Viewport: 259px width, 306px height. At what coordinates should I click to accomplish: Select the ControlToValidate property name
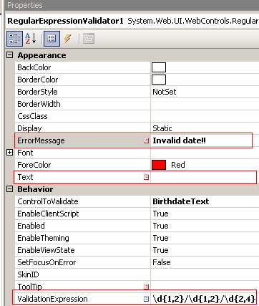pos(48,201)
